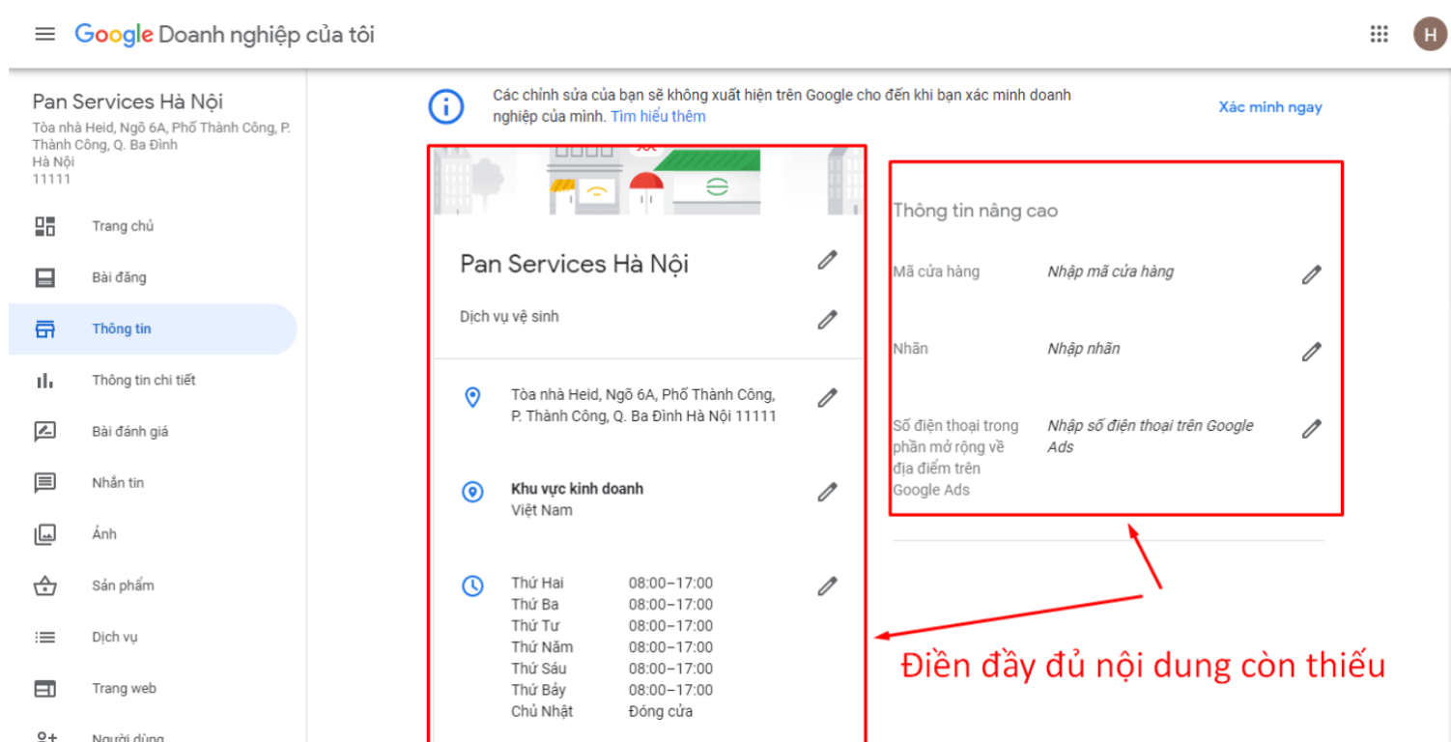The height and width of the screenshot is (742, 1451).
Task: Open the hamburger main menu
Action: (x=44, y=35)
